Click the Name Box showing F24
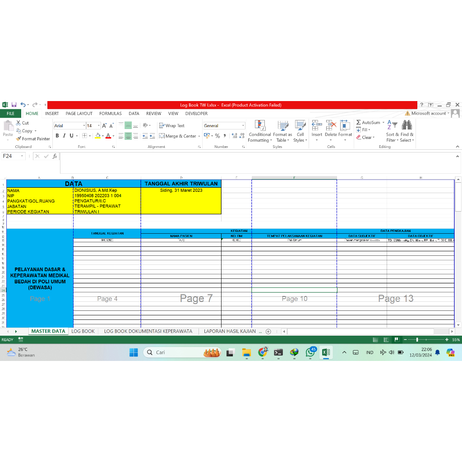Image resolution: width=462 pixels, height=462 pixels. coord(12,155)
